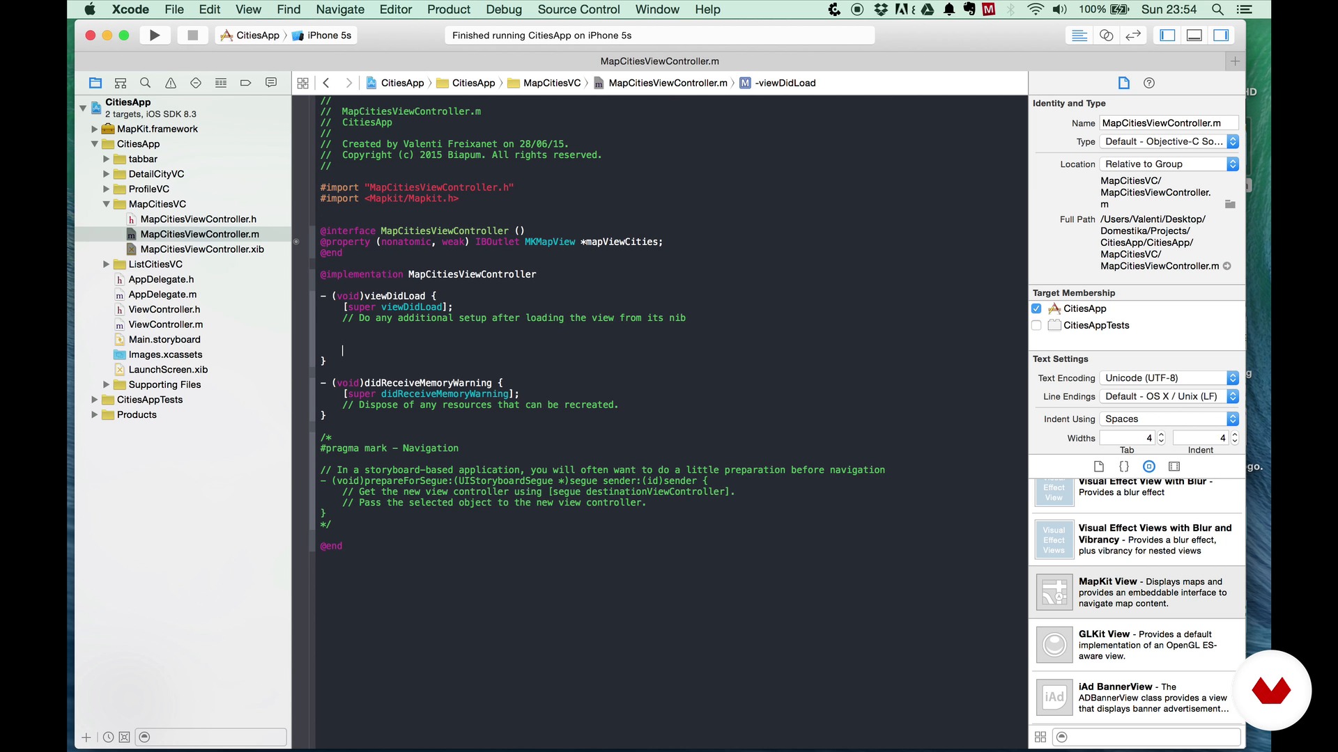This screenshot has height=752, width=1338.
Task: Open the Issue navigator warning icon
Action: pyautogui.click(x=171, y=83)
